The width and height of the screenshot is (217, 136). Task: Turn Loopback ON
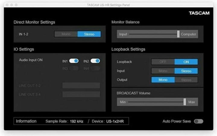pyautogui.click(x=186, y=62)
